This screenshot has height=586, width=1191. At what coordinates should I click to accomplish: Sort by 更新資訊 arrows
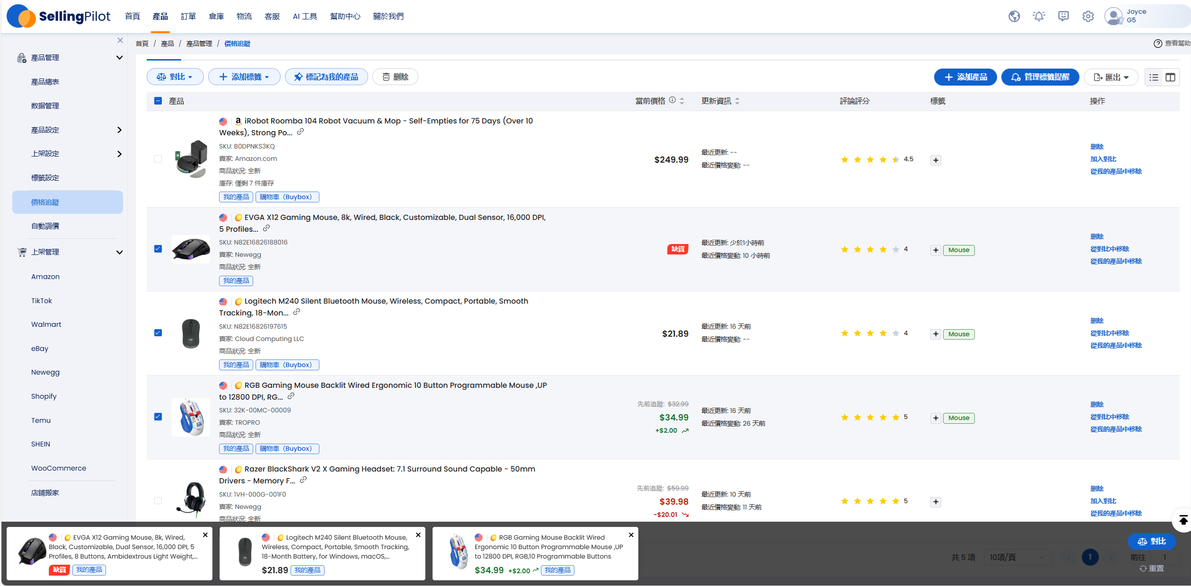(x=737, y=101)
